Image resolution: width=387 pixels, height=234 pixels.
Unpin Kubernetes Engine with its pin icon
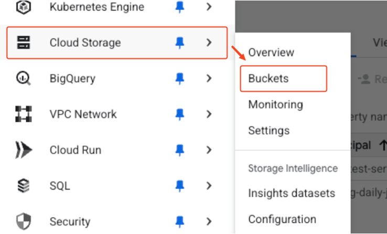[x=180, y=7]
